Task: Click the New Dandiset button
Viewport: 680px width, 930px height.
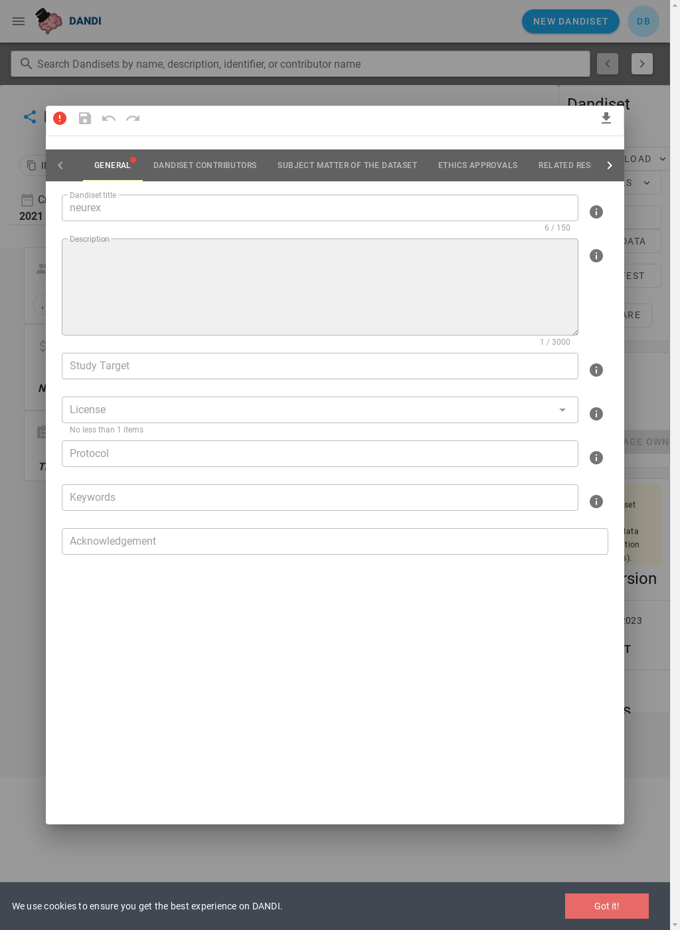Action: 570,21
